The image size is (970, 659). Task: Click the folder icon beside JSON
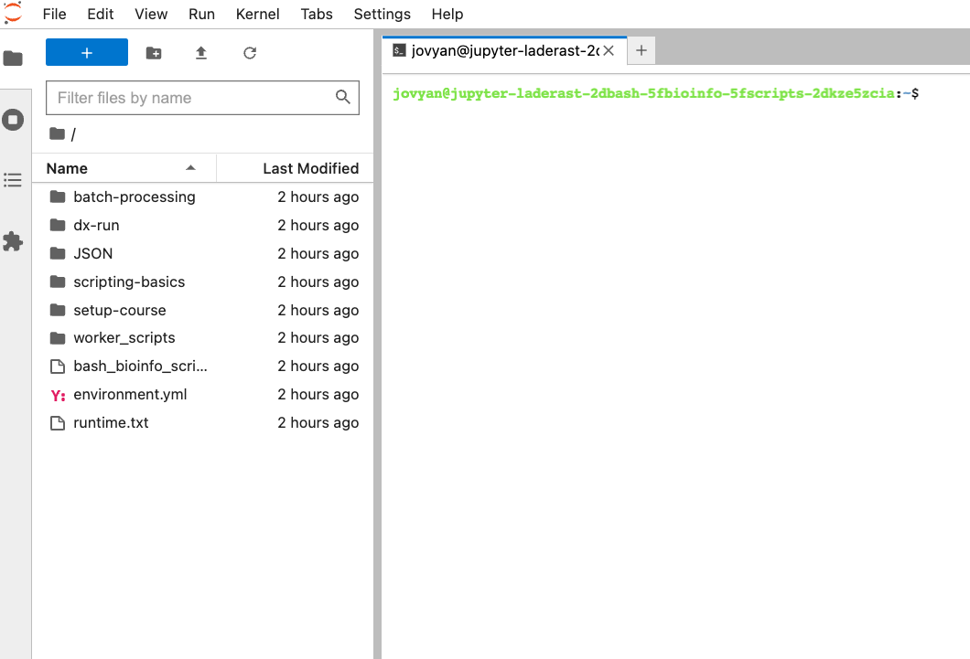click(58, 253)
